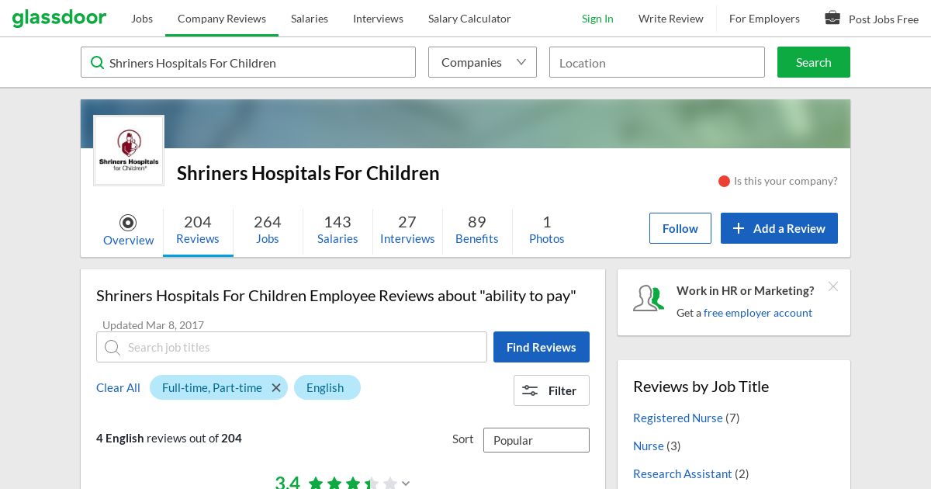Click the star rating display
The image size is (931, 489).
[x=352, y=483]
